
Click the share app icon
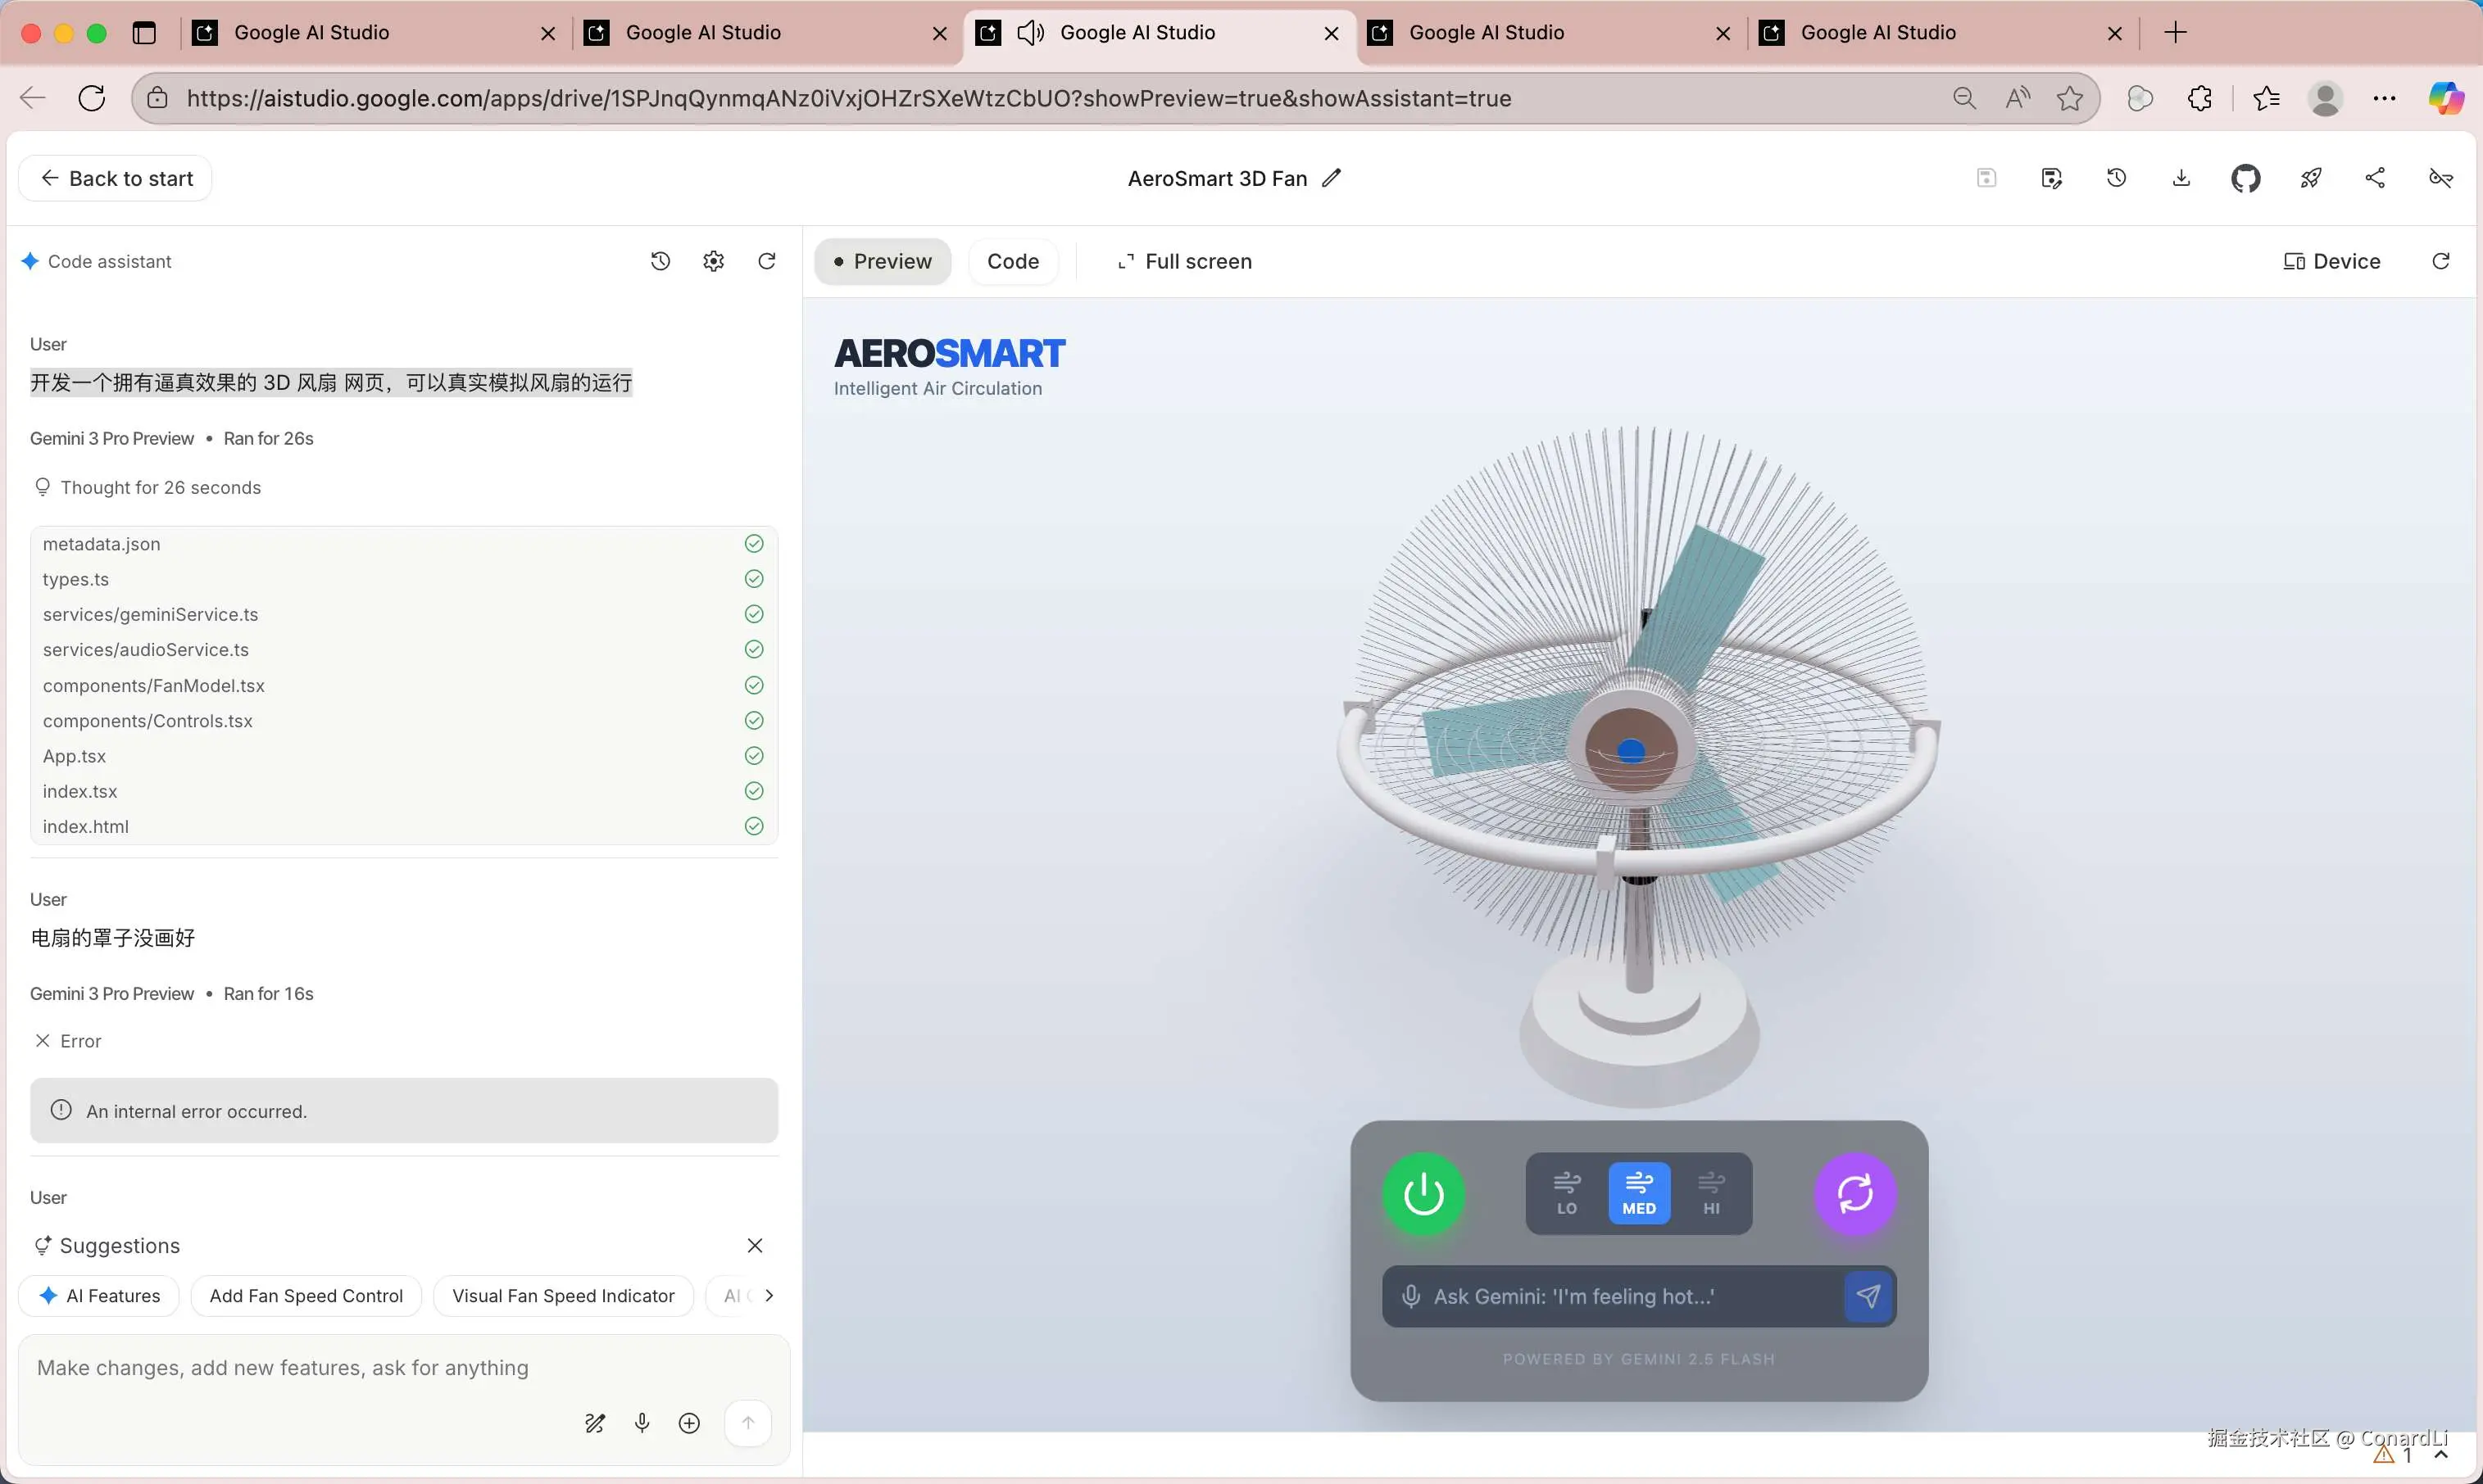(x=2375, y=179)
